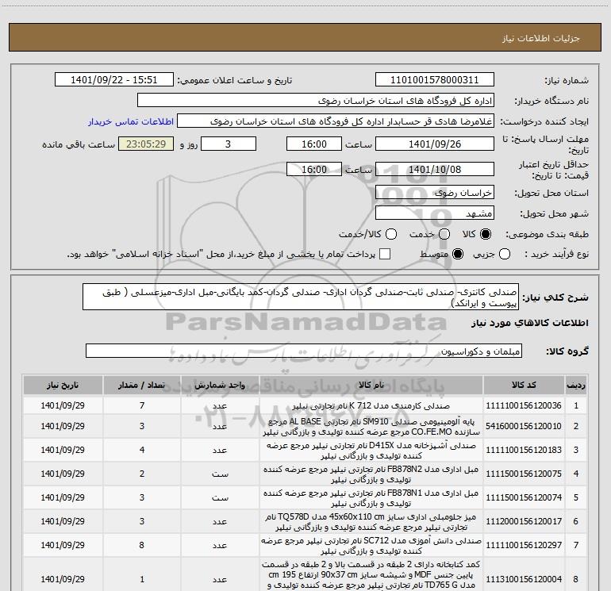Click the remaining days field showing 3
Viewport: 611px width, 591px height.
[x=229, y=144]
